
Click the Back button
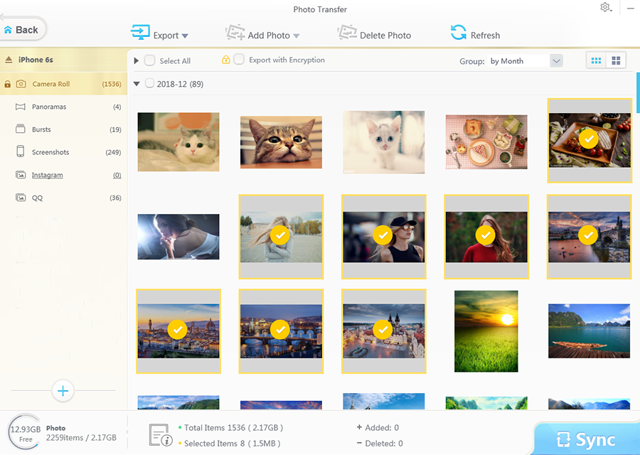pos(21,29)
